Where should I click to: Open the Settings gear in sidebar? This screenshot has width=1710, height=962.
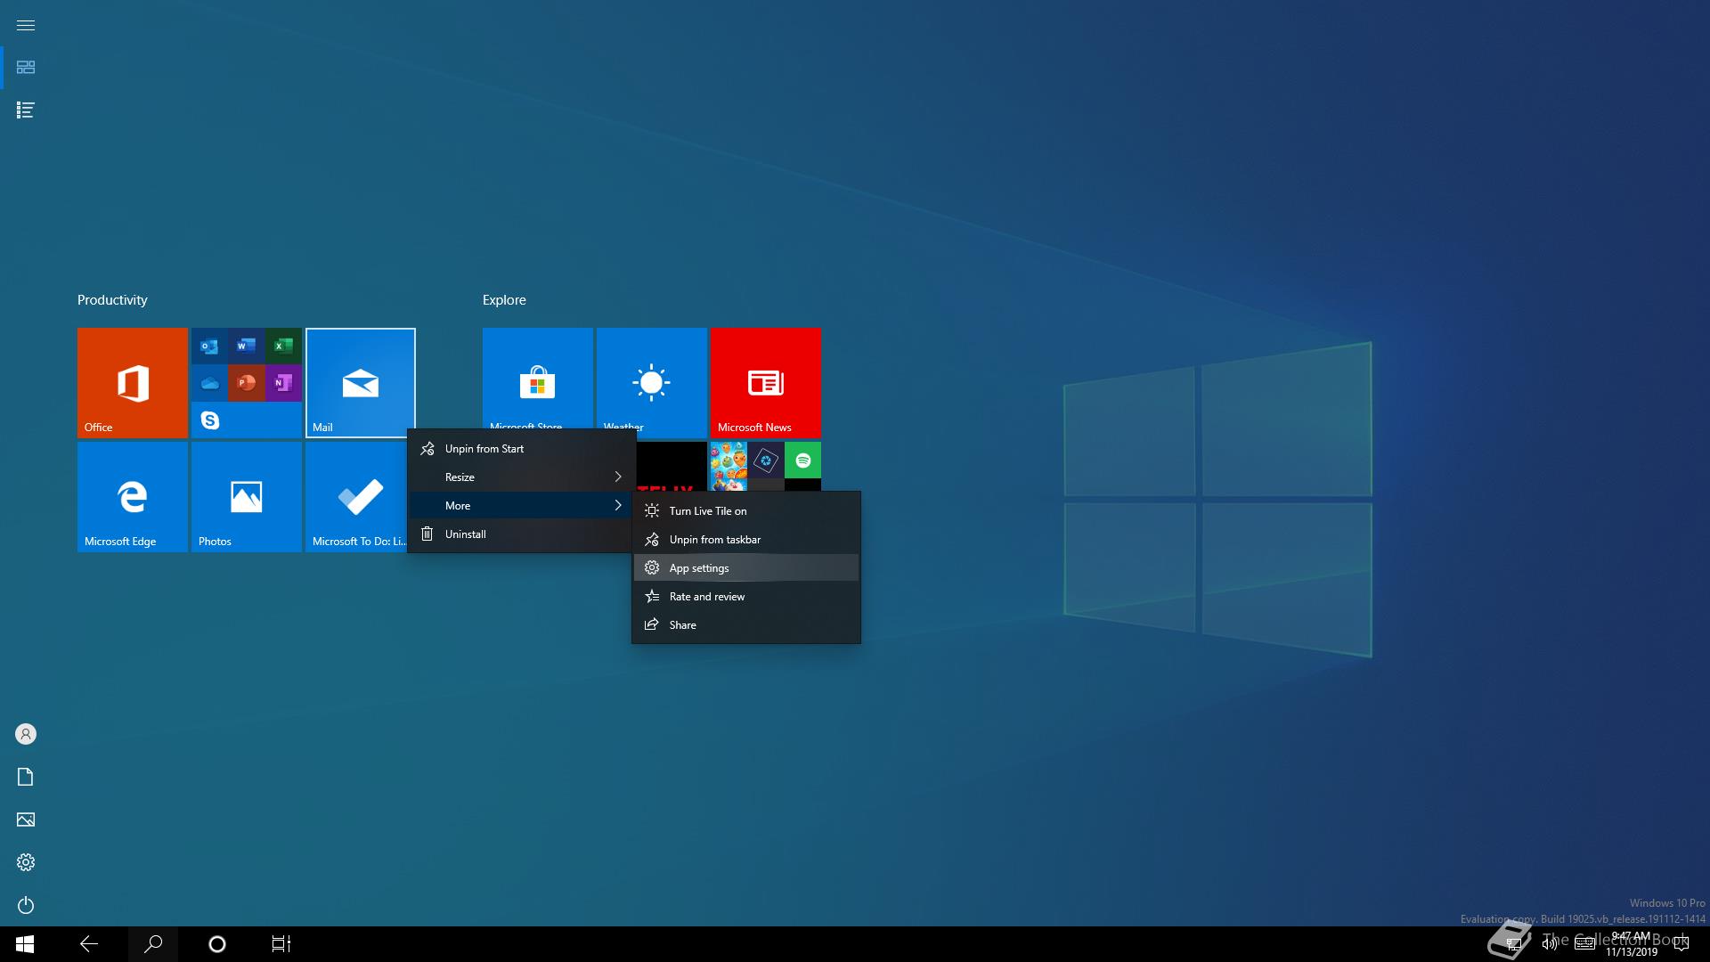[26, 862]
